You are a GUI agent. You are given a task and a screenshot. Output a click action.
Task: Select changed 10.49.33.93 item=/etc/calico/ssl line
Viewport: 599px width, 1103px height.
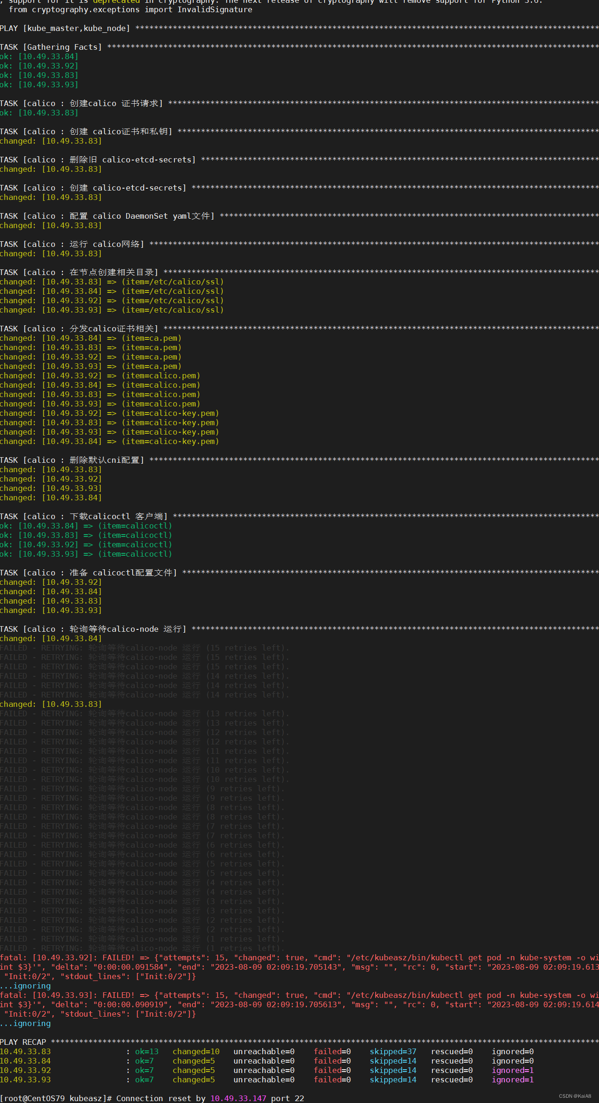point(112,310)
